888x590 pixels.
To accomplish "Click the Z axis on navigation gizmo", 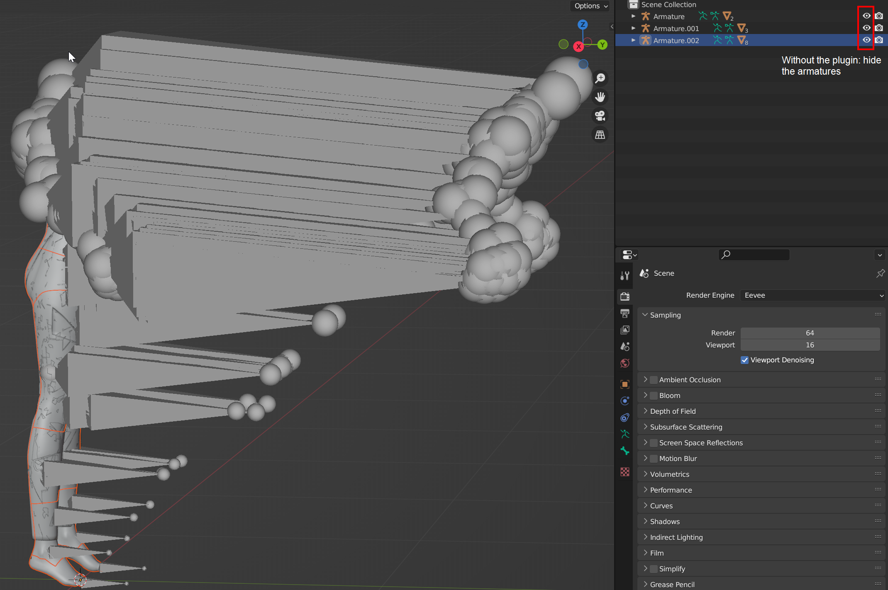I will click(x=583, y=24).
